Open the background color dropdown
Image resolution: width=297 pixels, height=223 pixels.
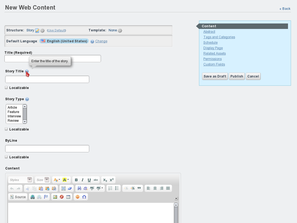(x=66, y=180)
